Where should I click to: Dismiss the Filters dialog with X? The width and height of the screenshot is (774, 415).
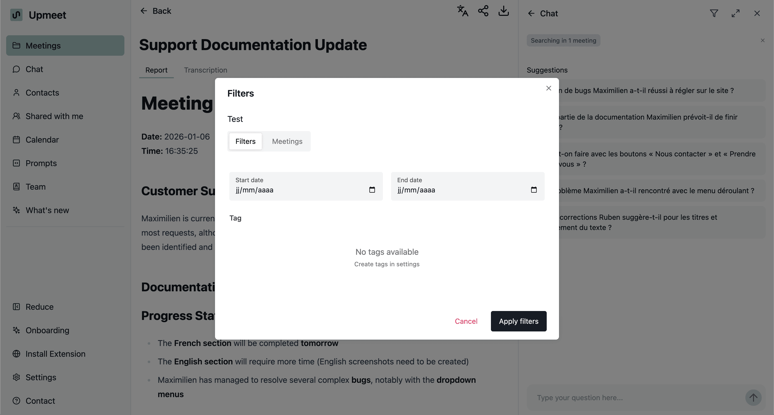[549, 88]
